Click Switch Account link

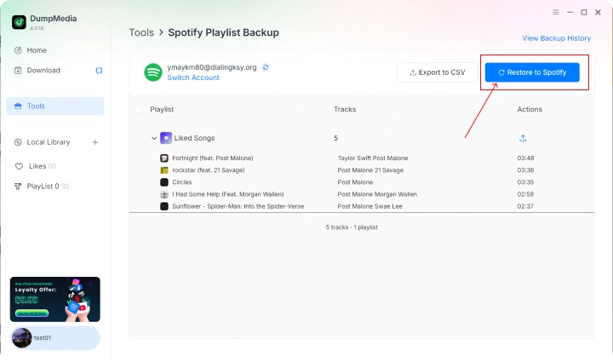point(193,78)
